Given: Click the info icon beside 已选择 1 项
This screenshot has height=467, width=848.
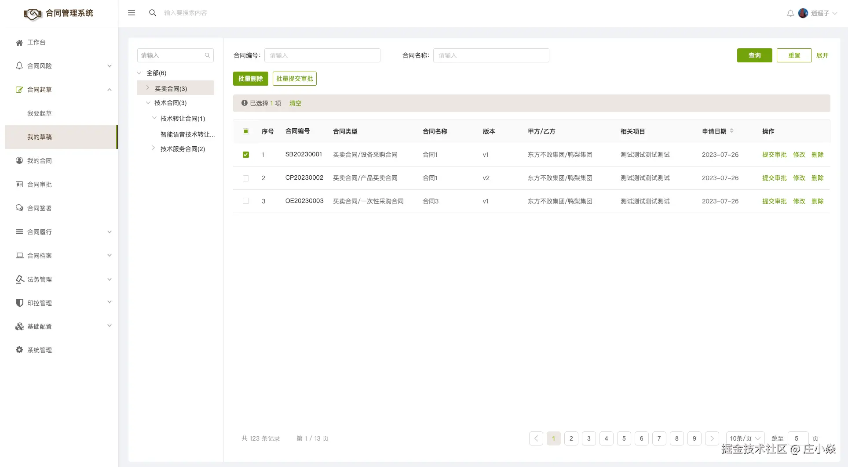Looking at the screenshot, I should click(245, 103).
